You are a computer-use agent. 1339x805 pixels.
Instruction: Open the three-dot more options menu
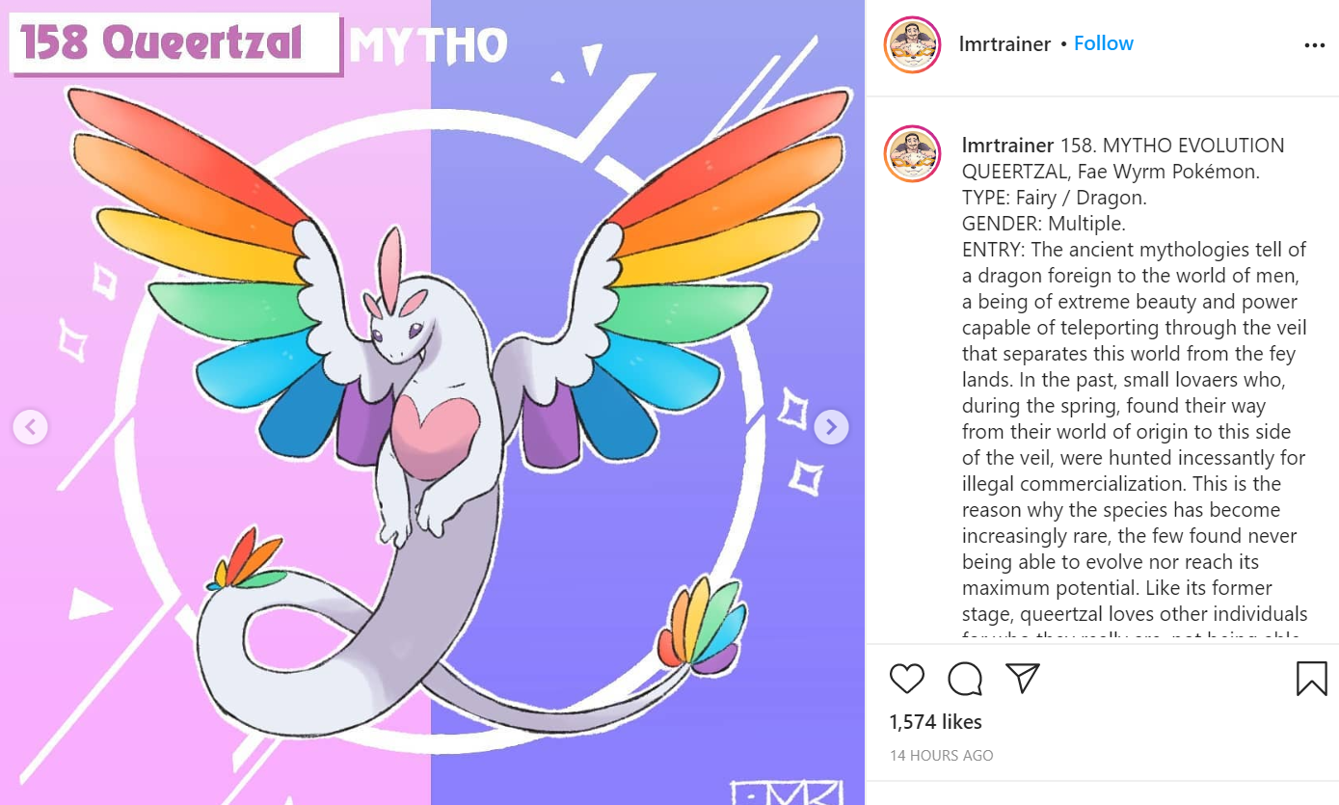[1315, 45]
